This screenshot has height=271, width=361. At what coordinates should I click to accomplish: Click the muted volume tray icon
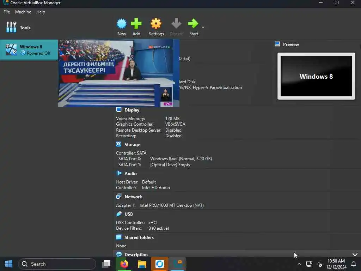pos(319,264)
